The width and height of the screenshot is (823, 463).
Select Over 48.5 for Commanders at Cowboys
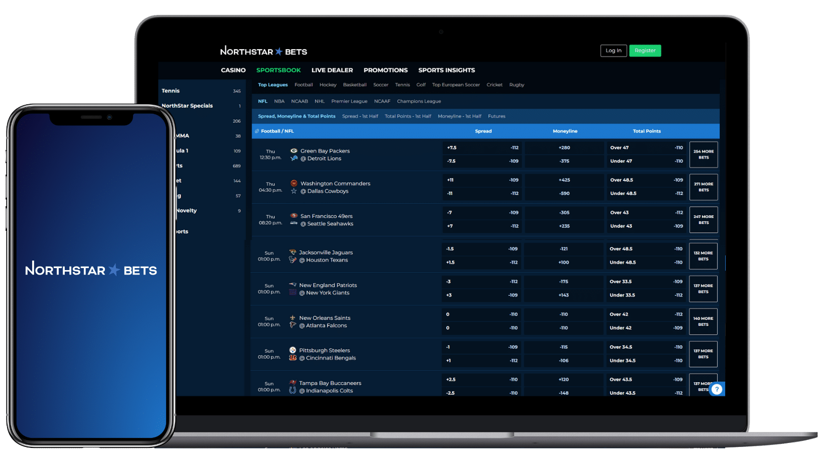646,180
